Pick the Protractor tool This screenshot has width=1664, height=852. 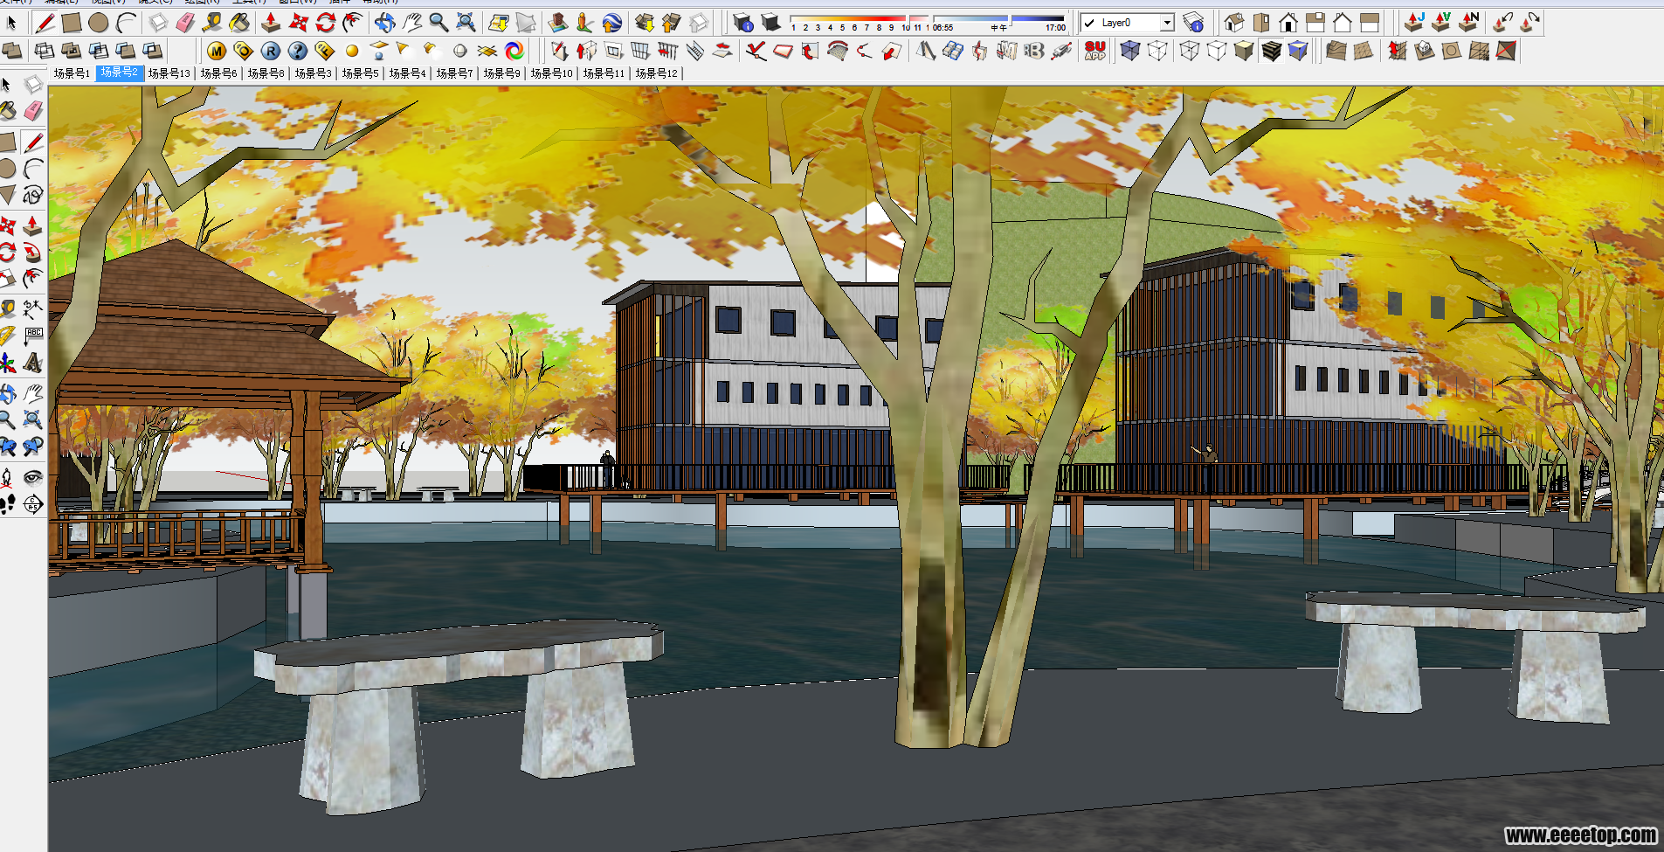coord(8,336)
